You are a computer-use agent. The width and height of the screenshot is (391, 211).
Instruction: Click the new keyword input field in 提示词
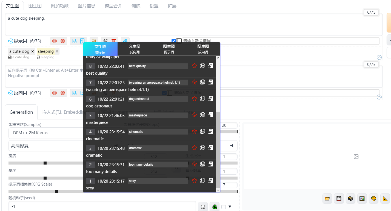tap(281, 41)
